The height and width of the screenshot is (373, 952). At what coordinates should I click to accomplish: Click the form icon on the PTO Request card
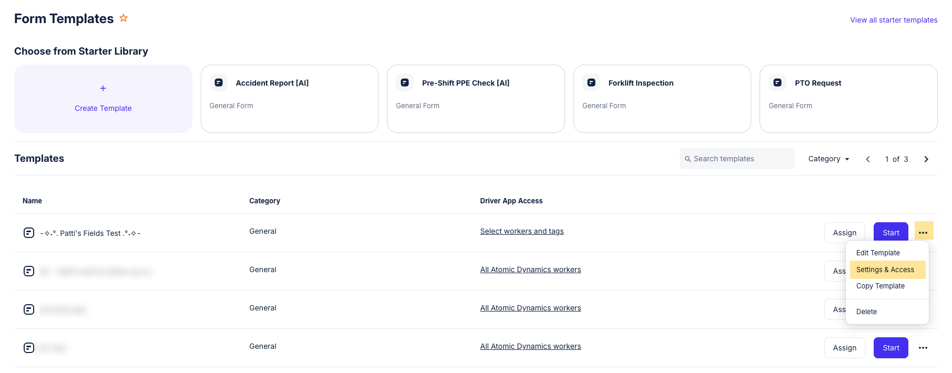coord(777,82)
